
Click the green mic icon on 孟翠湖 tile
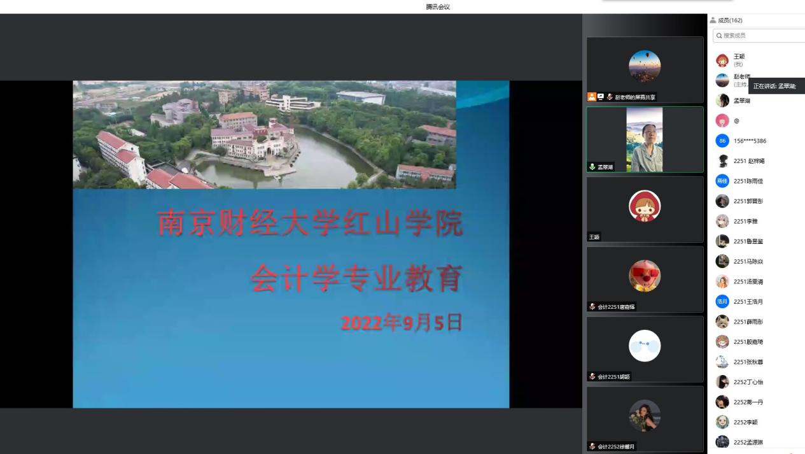(592, 167)
